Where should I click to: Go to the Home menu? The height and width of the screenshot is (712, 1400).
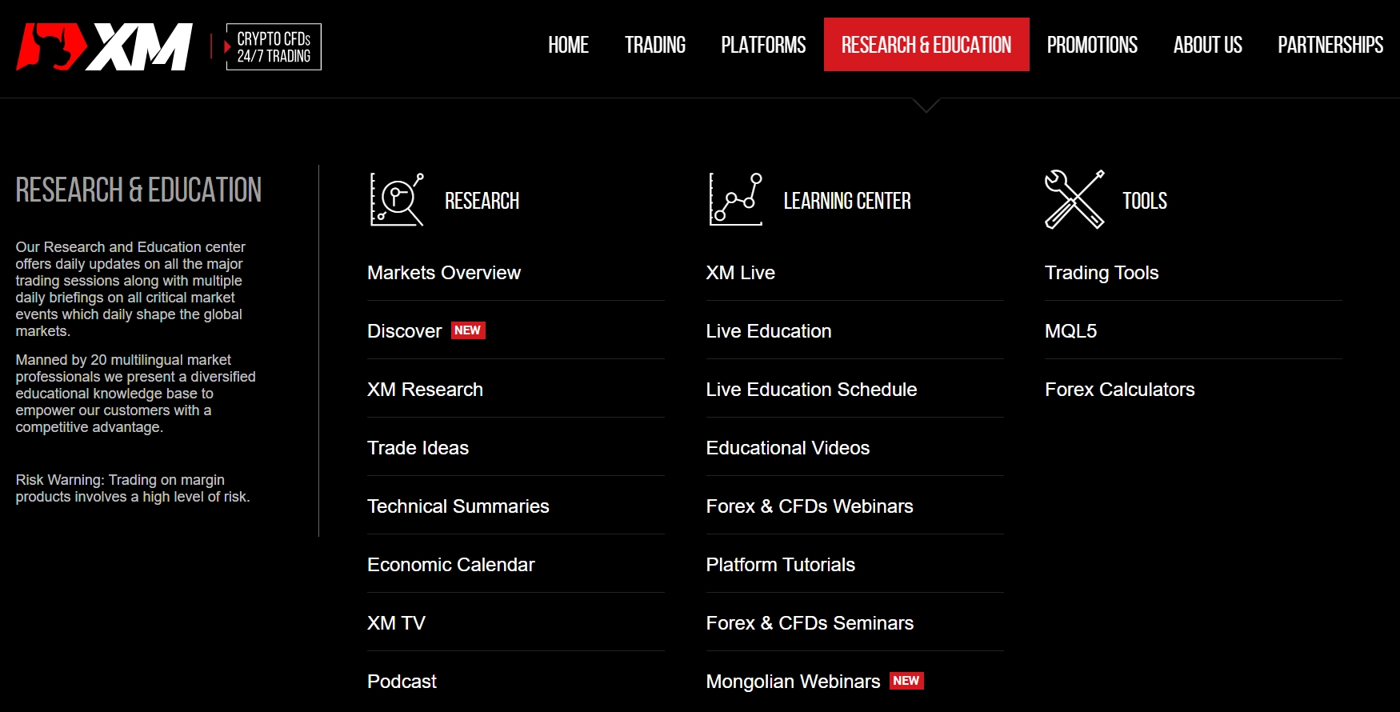point(568,45)
